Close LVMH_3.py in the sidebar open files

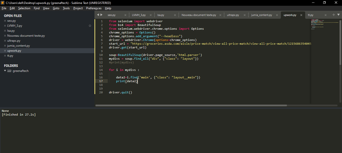tap(5, 26)
